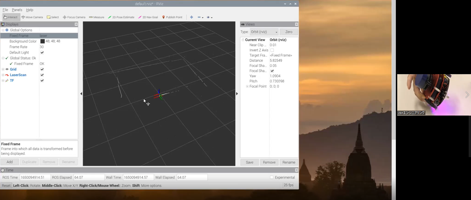This screenshot has height=200, width=471.
Task: Click the Add display button
Action: [x=10, y=162]
